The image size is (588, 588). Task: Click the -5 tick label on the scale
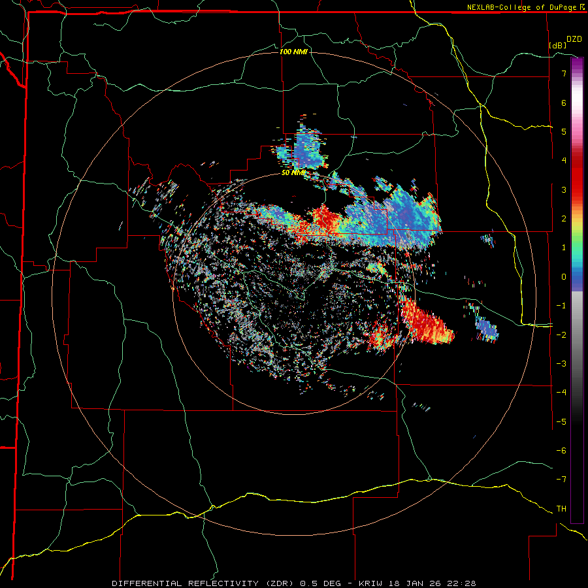[x=561, y=422]
